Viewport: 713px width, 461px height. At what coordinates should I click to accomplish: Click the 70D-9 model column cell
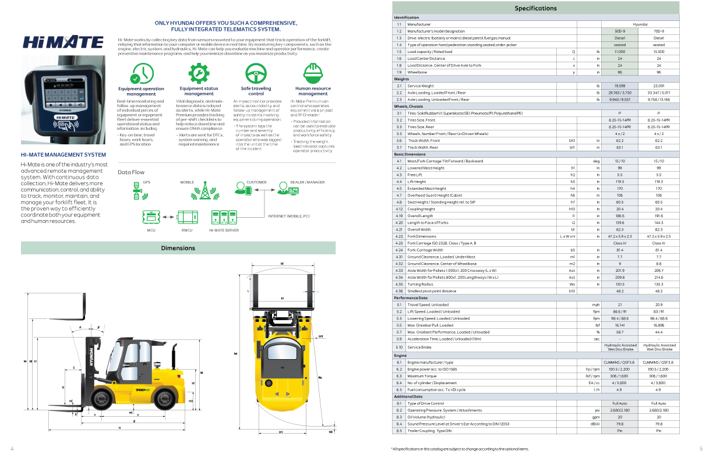click(x=659, y=31)
